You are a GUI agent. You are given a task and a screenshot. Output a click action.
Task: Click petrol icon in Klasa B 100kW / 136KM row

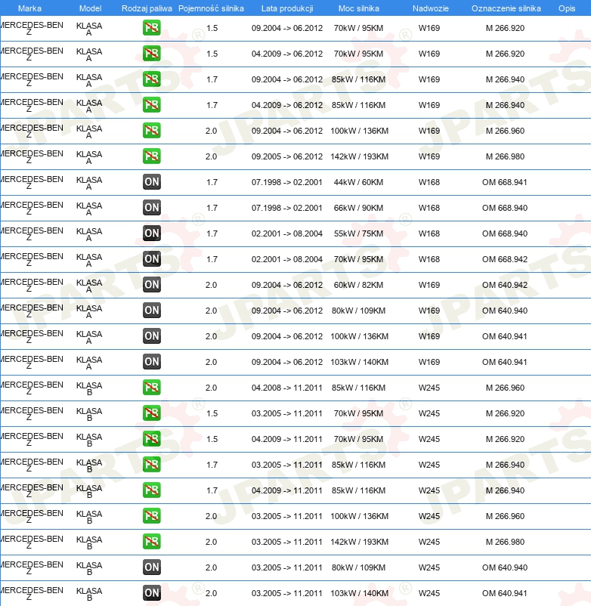click(x=151, y=516)
